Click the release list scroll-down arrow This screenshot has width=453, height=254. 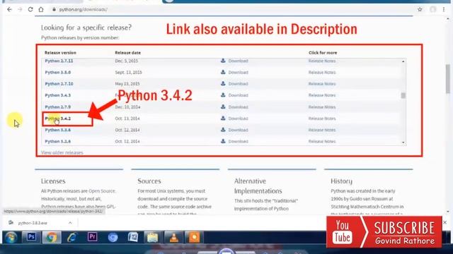pyautogui.click(x=403, y=143)
